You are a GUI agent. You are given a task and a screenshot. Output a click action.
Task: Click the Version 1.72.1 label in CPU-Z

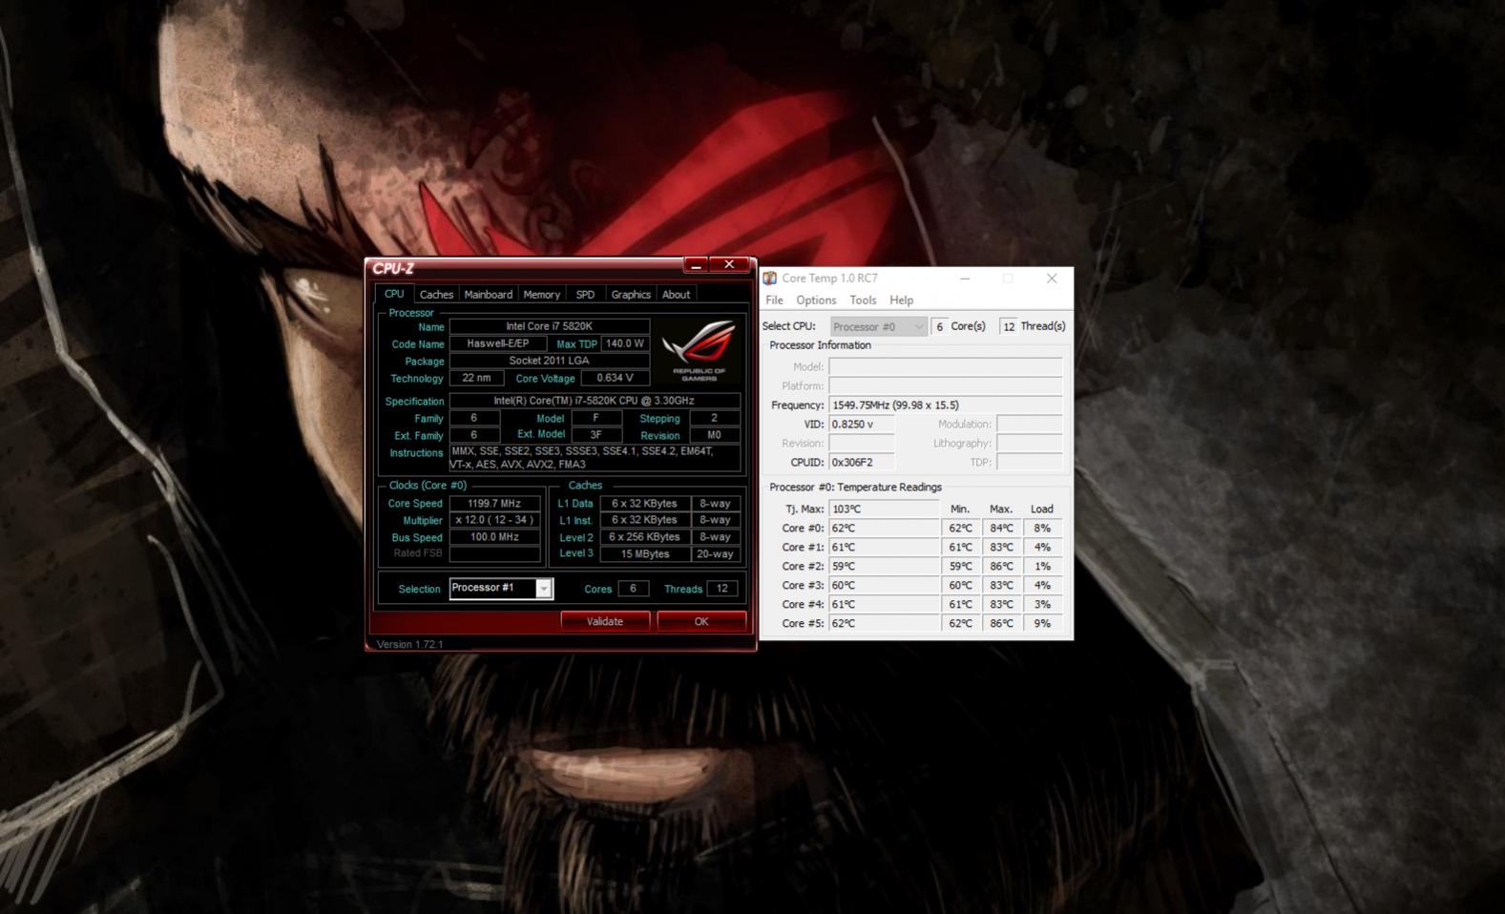point(409,644)
